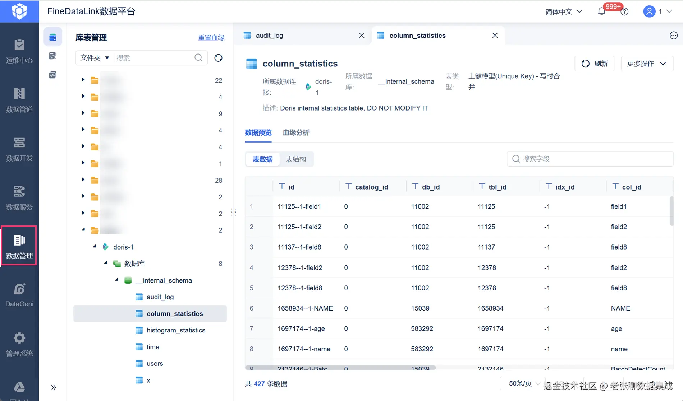Collapse the doris-1 connection node

click(95, 246)
